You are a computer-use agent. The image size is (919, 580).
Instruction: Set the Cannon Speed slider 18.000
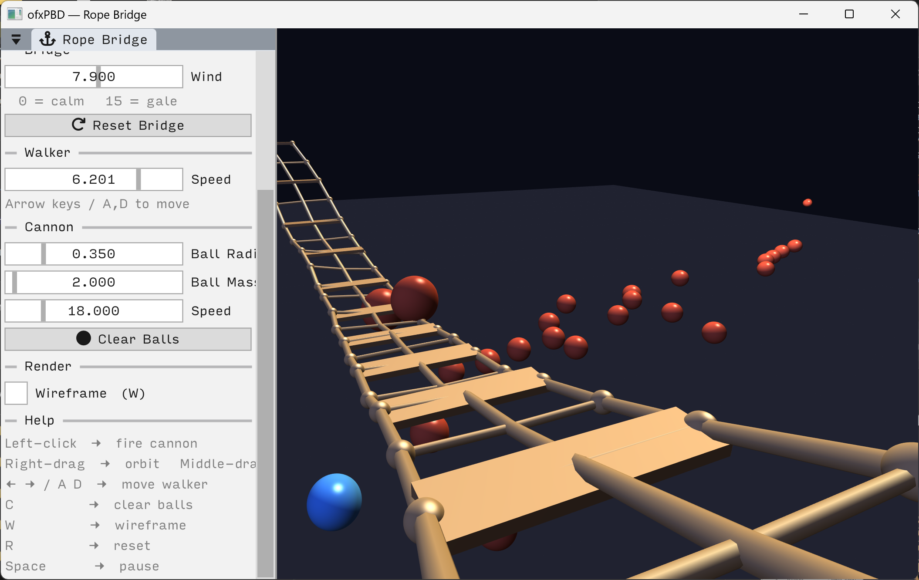94,311
